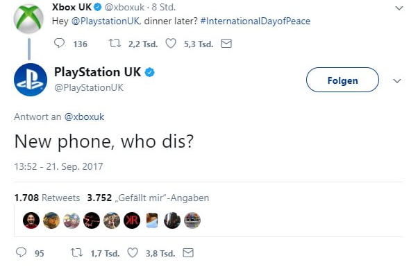Open the Xbox UK profile avatar

point(28,19)
